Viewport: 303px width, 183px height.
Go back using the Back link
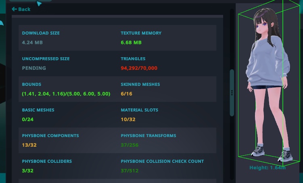click(x=21, y=9)
